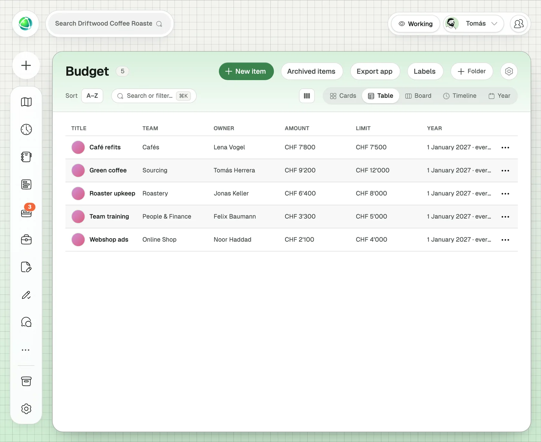This screenshot has height=442, width=541.
Task: Open the column layout icon button
Action: (307, 96)
